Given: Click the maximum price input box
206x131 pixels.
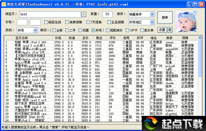Looking at the screenshot, I should pyautogui.click(x=35, y=22).
